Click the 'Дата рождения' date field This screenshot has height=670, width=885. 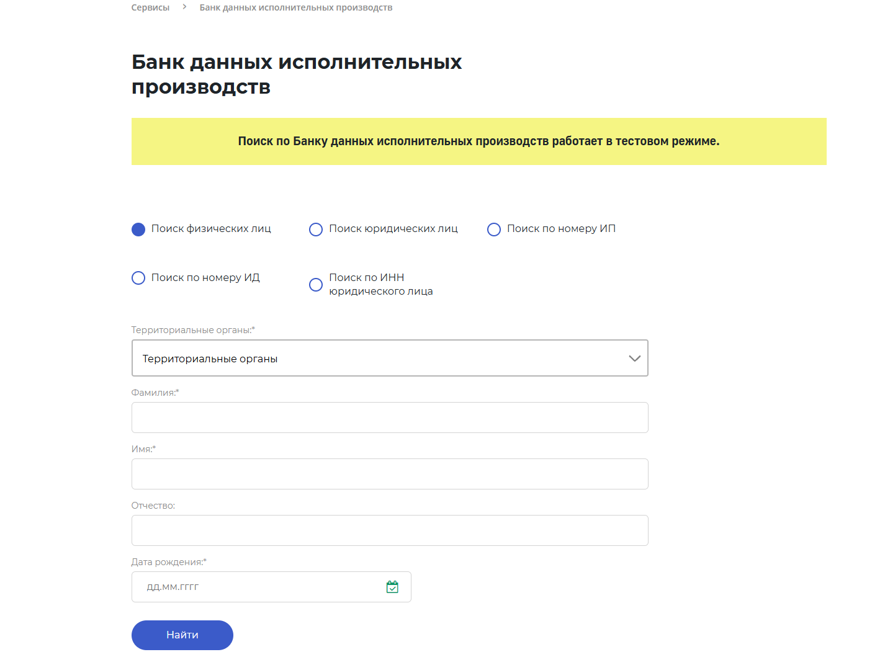pos(261,587)
